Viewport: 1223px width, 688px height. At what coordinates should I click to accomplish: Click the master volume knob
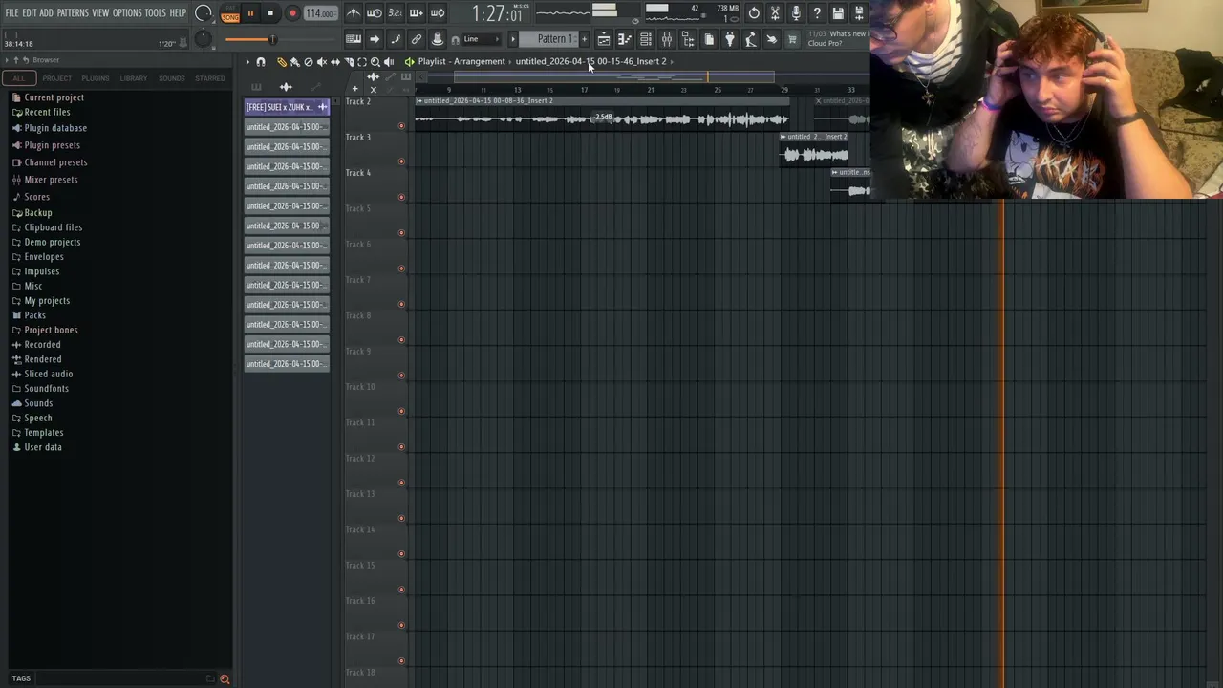coord(204,13)
